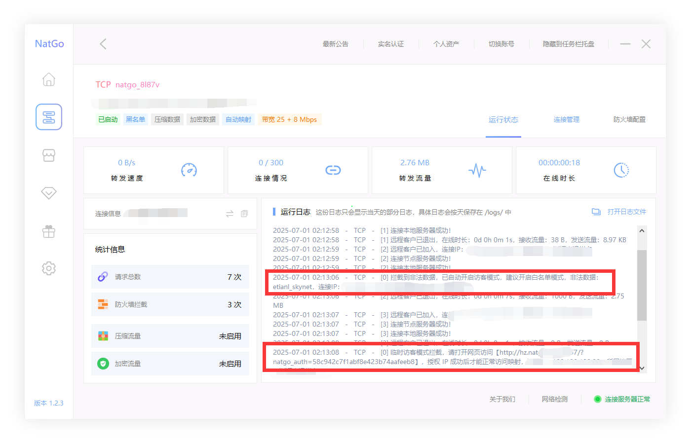Image resolution: width=691 pixels, height=444 pixels.
Task: Click 隐藏到任务栏托盘
Action: click(x=569, y=44)
